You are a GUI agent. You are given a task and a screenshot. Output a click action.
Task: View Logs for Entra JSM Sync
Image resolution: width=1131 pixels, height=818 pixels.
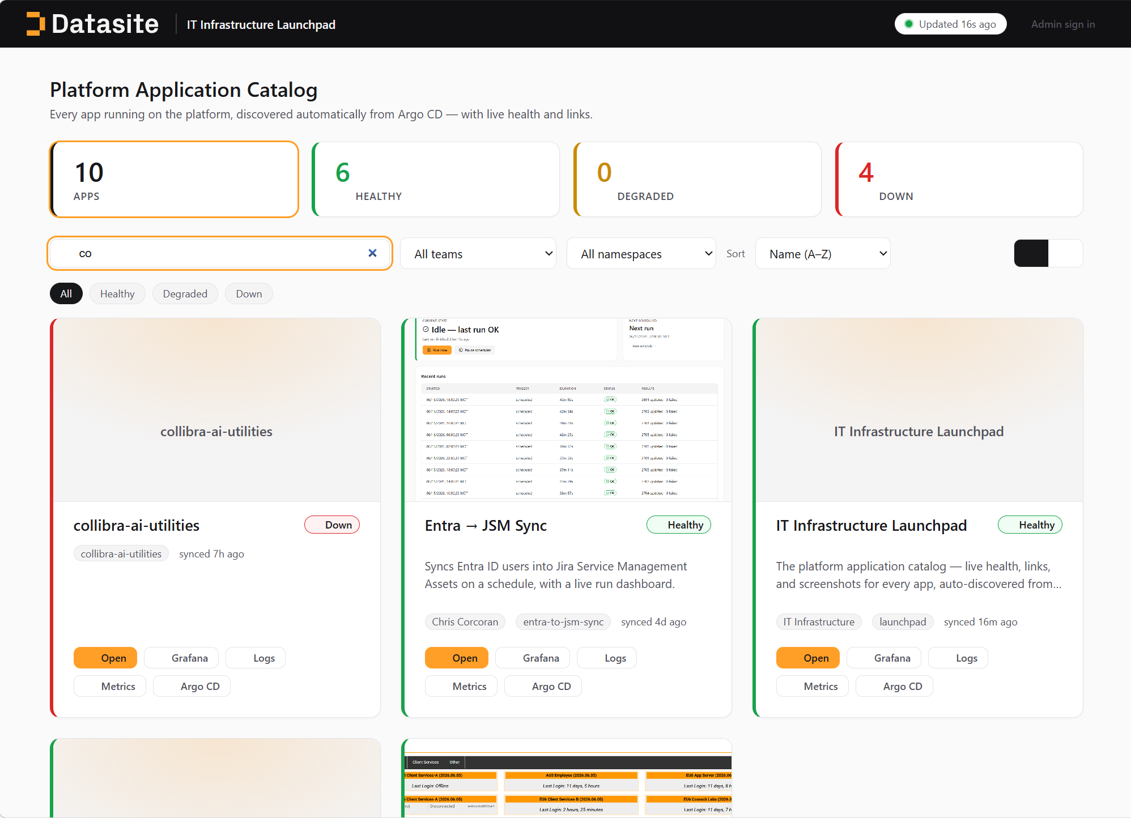pos(607,658)
